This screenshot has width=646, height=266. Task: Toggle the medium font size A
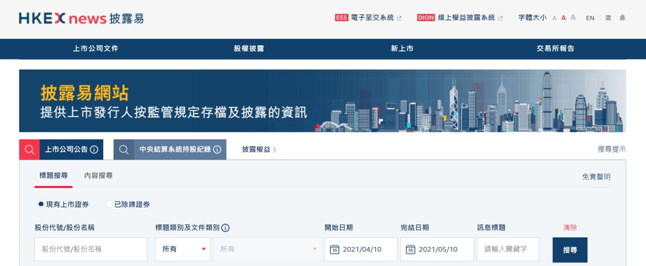click(x=563, y=18)
